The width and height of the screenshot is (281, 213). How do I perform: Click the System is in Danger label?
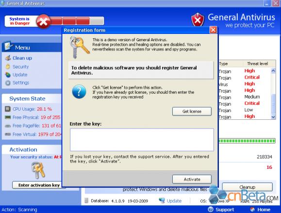19,21
